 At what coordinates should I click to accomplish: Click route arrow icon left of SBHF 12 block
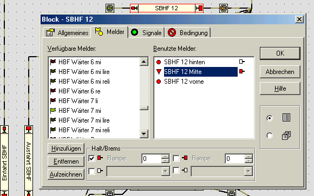coord(110,8)
